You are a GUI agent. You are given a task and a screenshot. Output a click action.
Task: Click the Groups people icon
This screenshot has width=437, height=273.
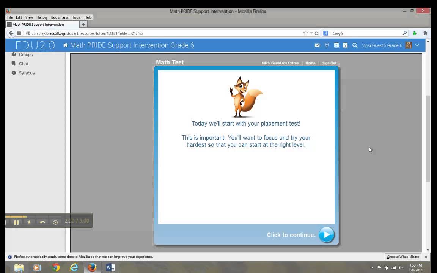[14, 55]
